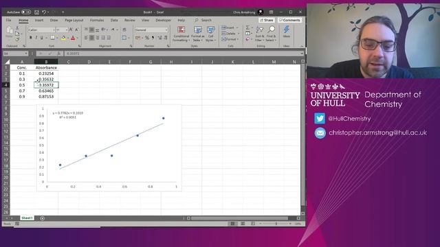Toggle Wrap Text
This screenshot has width=440, height=247.
click(124, 30)
